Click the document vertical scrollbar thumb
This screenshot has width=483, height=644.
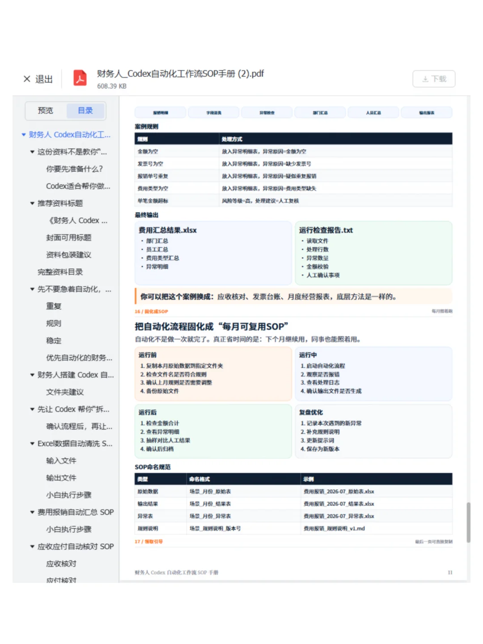point(468,522)
